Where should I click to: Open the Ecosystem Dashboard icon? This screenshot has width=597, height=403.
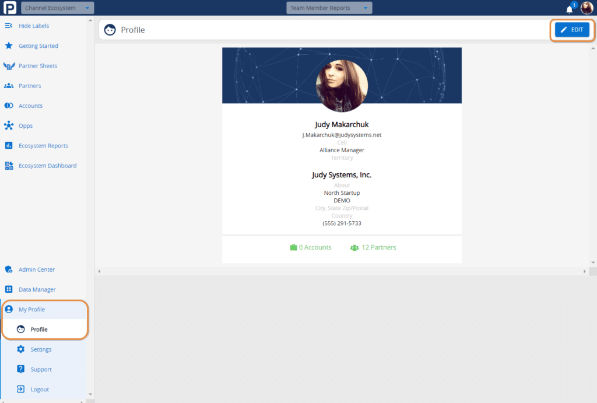[9, 166]
